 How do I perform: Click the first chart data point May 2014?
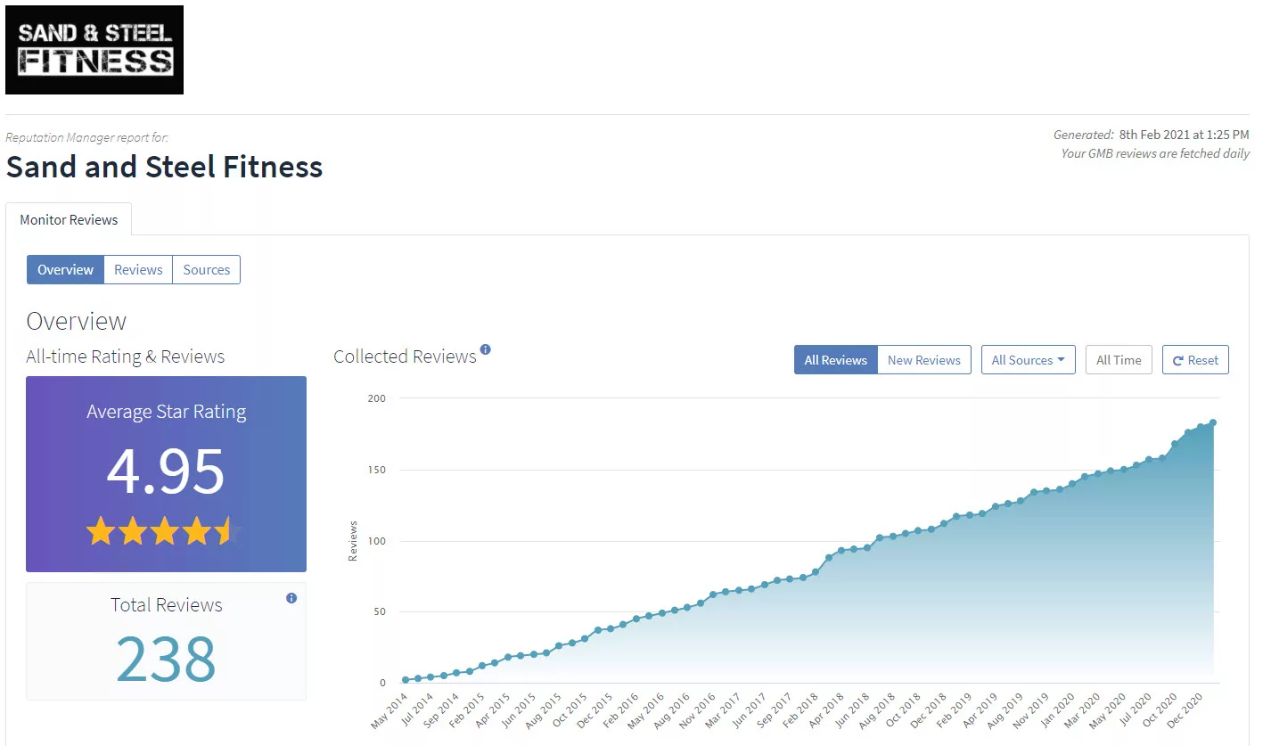point(406,680)
